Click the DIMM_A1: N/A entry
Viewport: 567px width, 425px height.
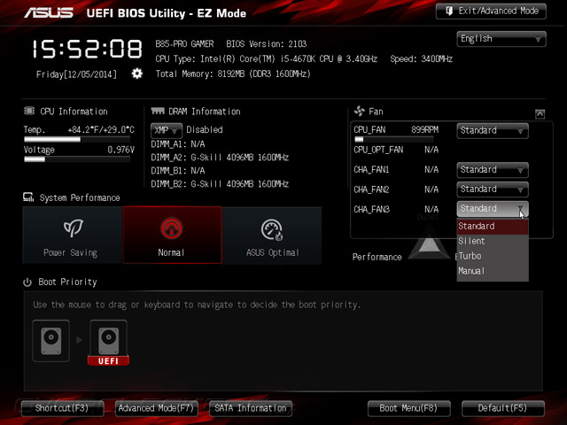178,144
